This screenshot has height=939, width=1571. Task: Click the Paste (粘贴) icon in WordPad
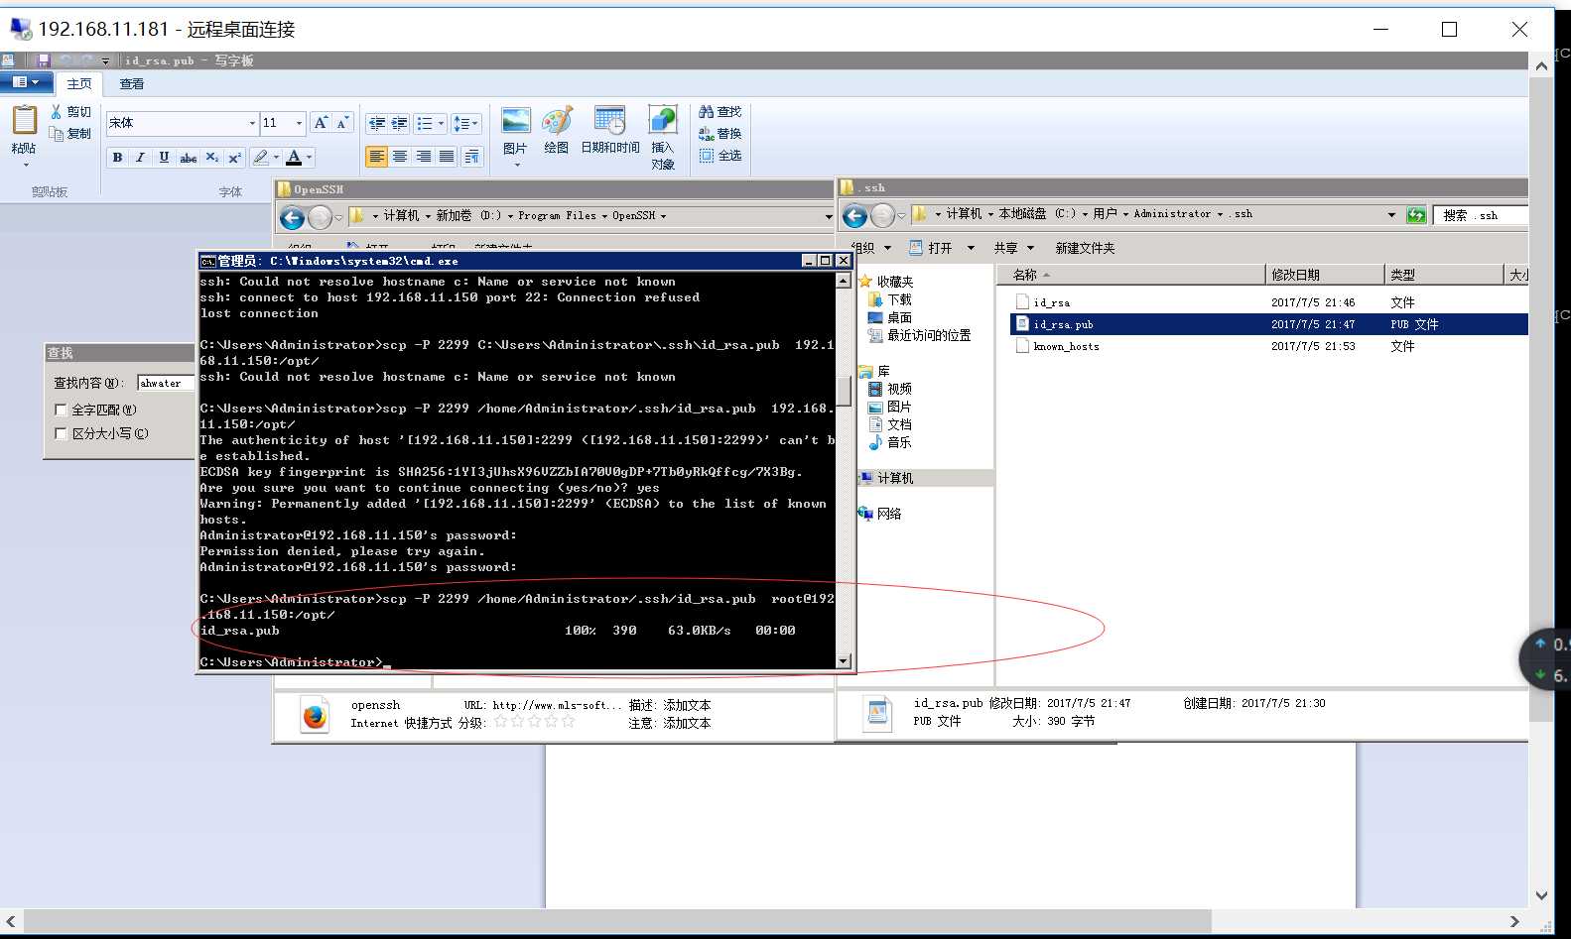tap(24, 120)
